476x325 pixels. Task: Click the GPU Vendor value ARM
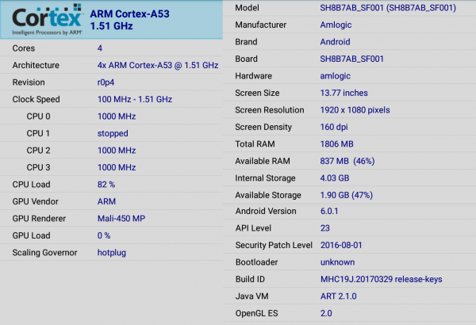[106, 201]
